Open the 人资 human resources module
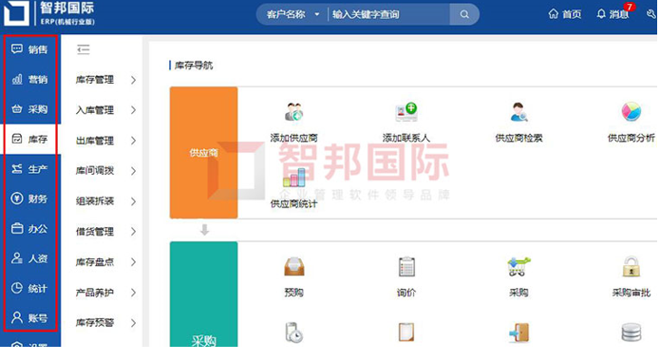 point(29,258)
